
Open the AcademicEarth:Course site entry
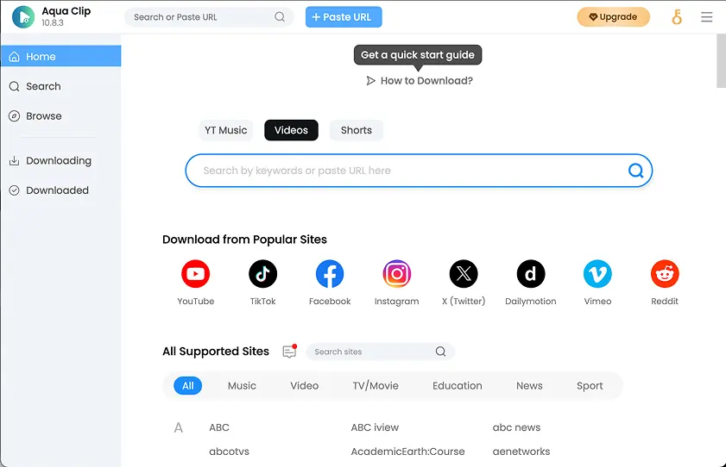(x=407, y=451)
